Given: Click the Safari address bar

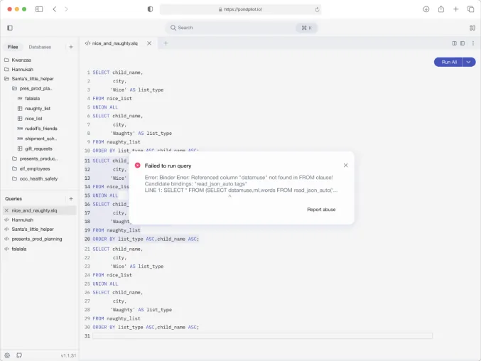Looking at the screenshot, I should point(240,9).
